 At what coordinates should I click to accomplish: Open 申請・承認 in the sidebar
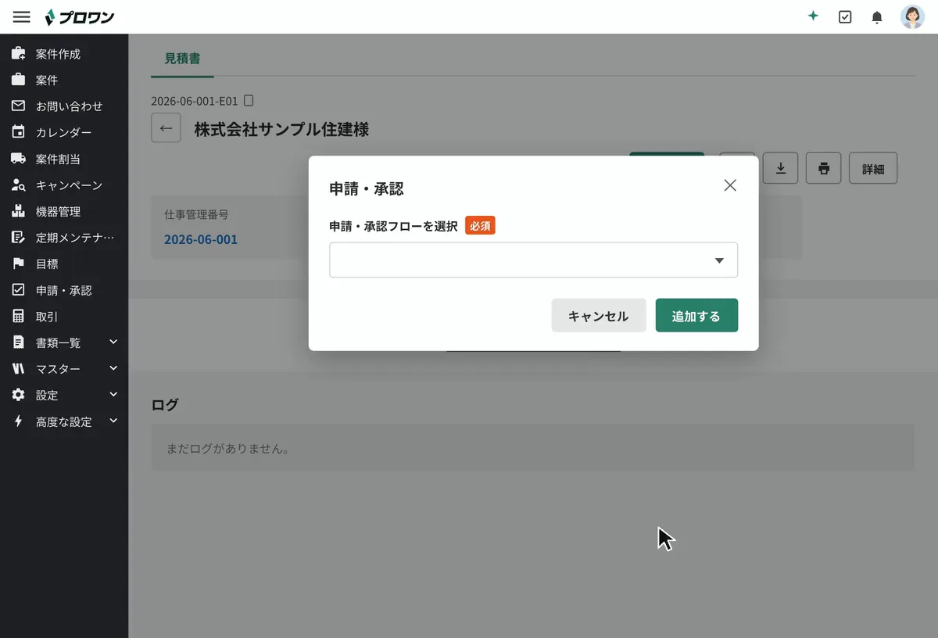point(64,290)
